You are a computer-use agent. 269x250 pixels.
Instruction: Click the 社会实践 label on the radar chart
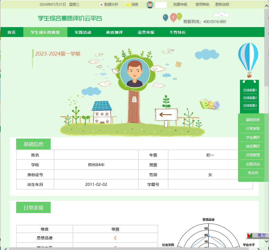tap(168, 245)
